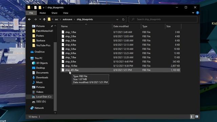Open the File menu tab
This screenshot has width=217, height=122.
[31, 13]
